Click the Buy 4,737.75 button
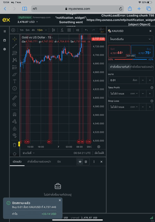155x222 pixels. coord(142,51)
